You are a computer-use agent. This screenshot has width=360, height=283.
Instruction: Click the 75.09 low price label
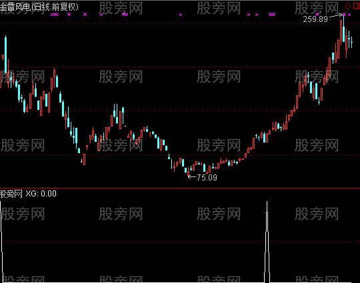[207, 178]
